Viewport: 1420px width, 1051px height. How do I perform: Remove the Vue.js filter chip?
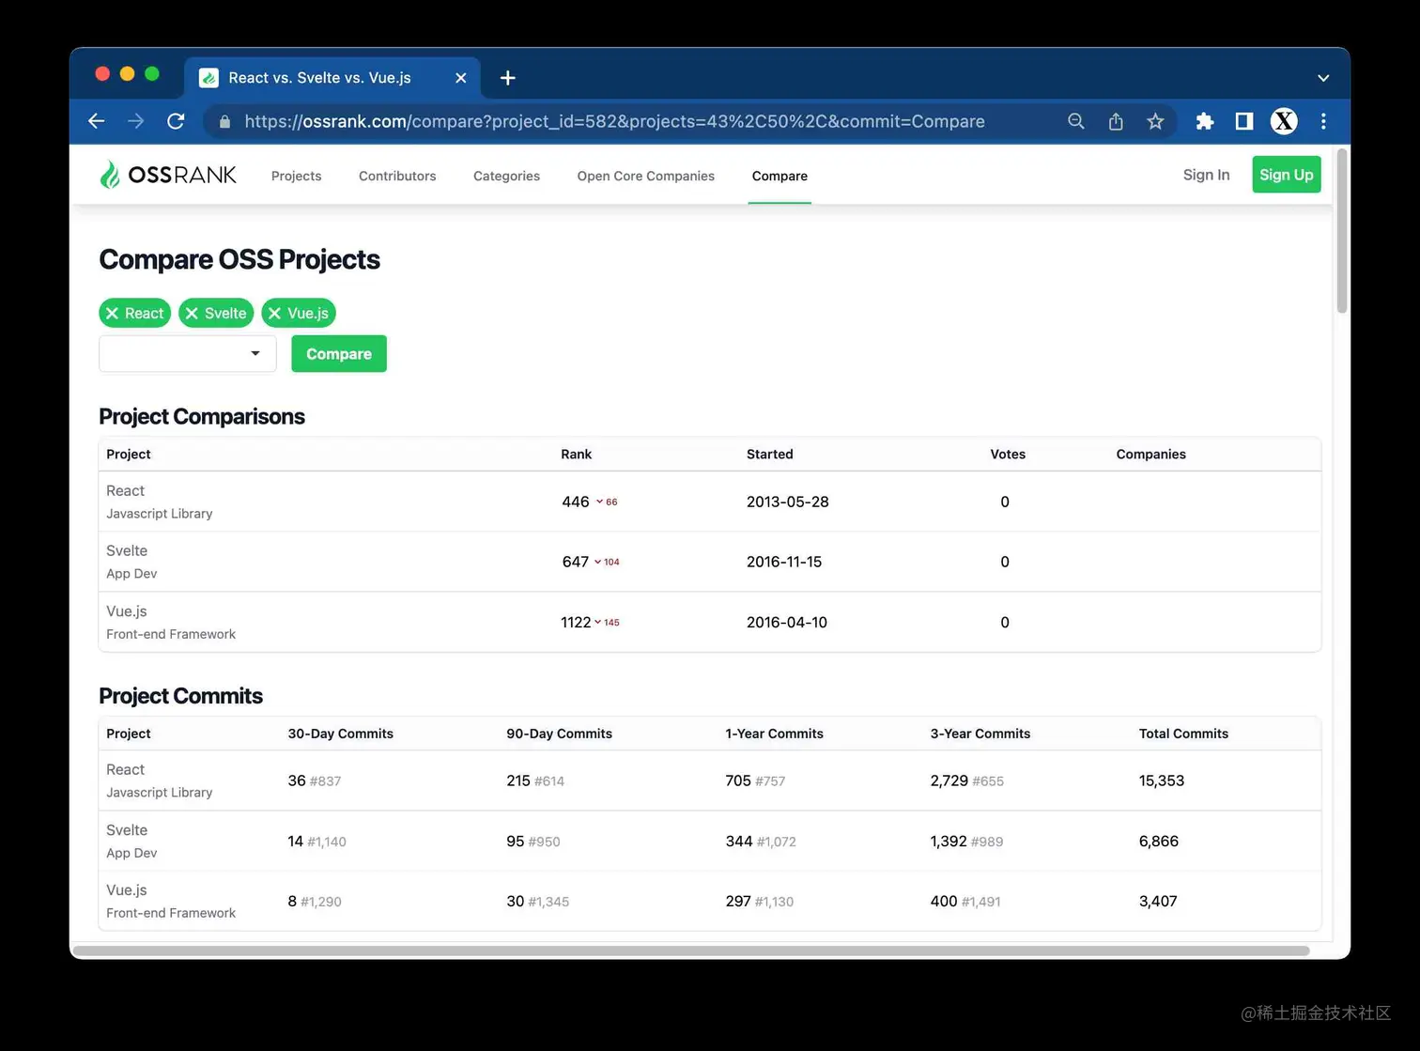coord(274,313)
